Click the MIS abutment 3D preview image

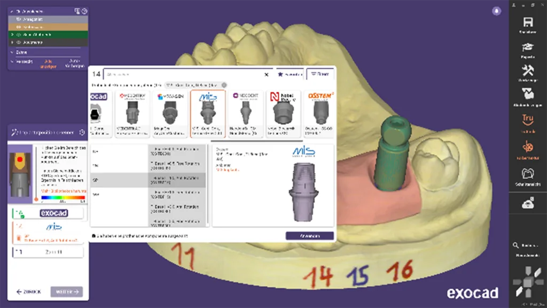point(303,192)
